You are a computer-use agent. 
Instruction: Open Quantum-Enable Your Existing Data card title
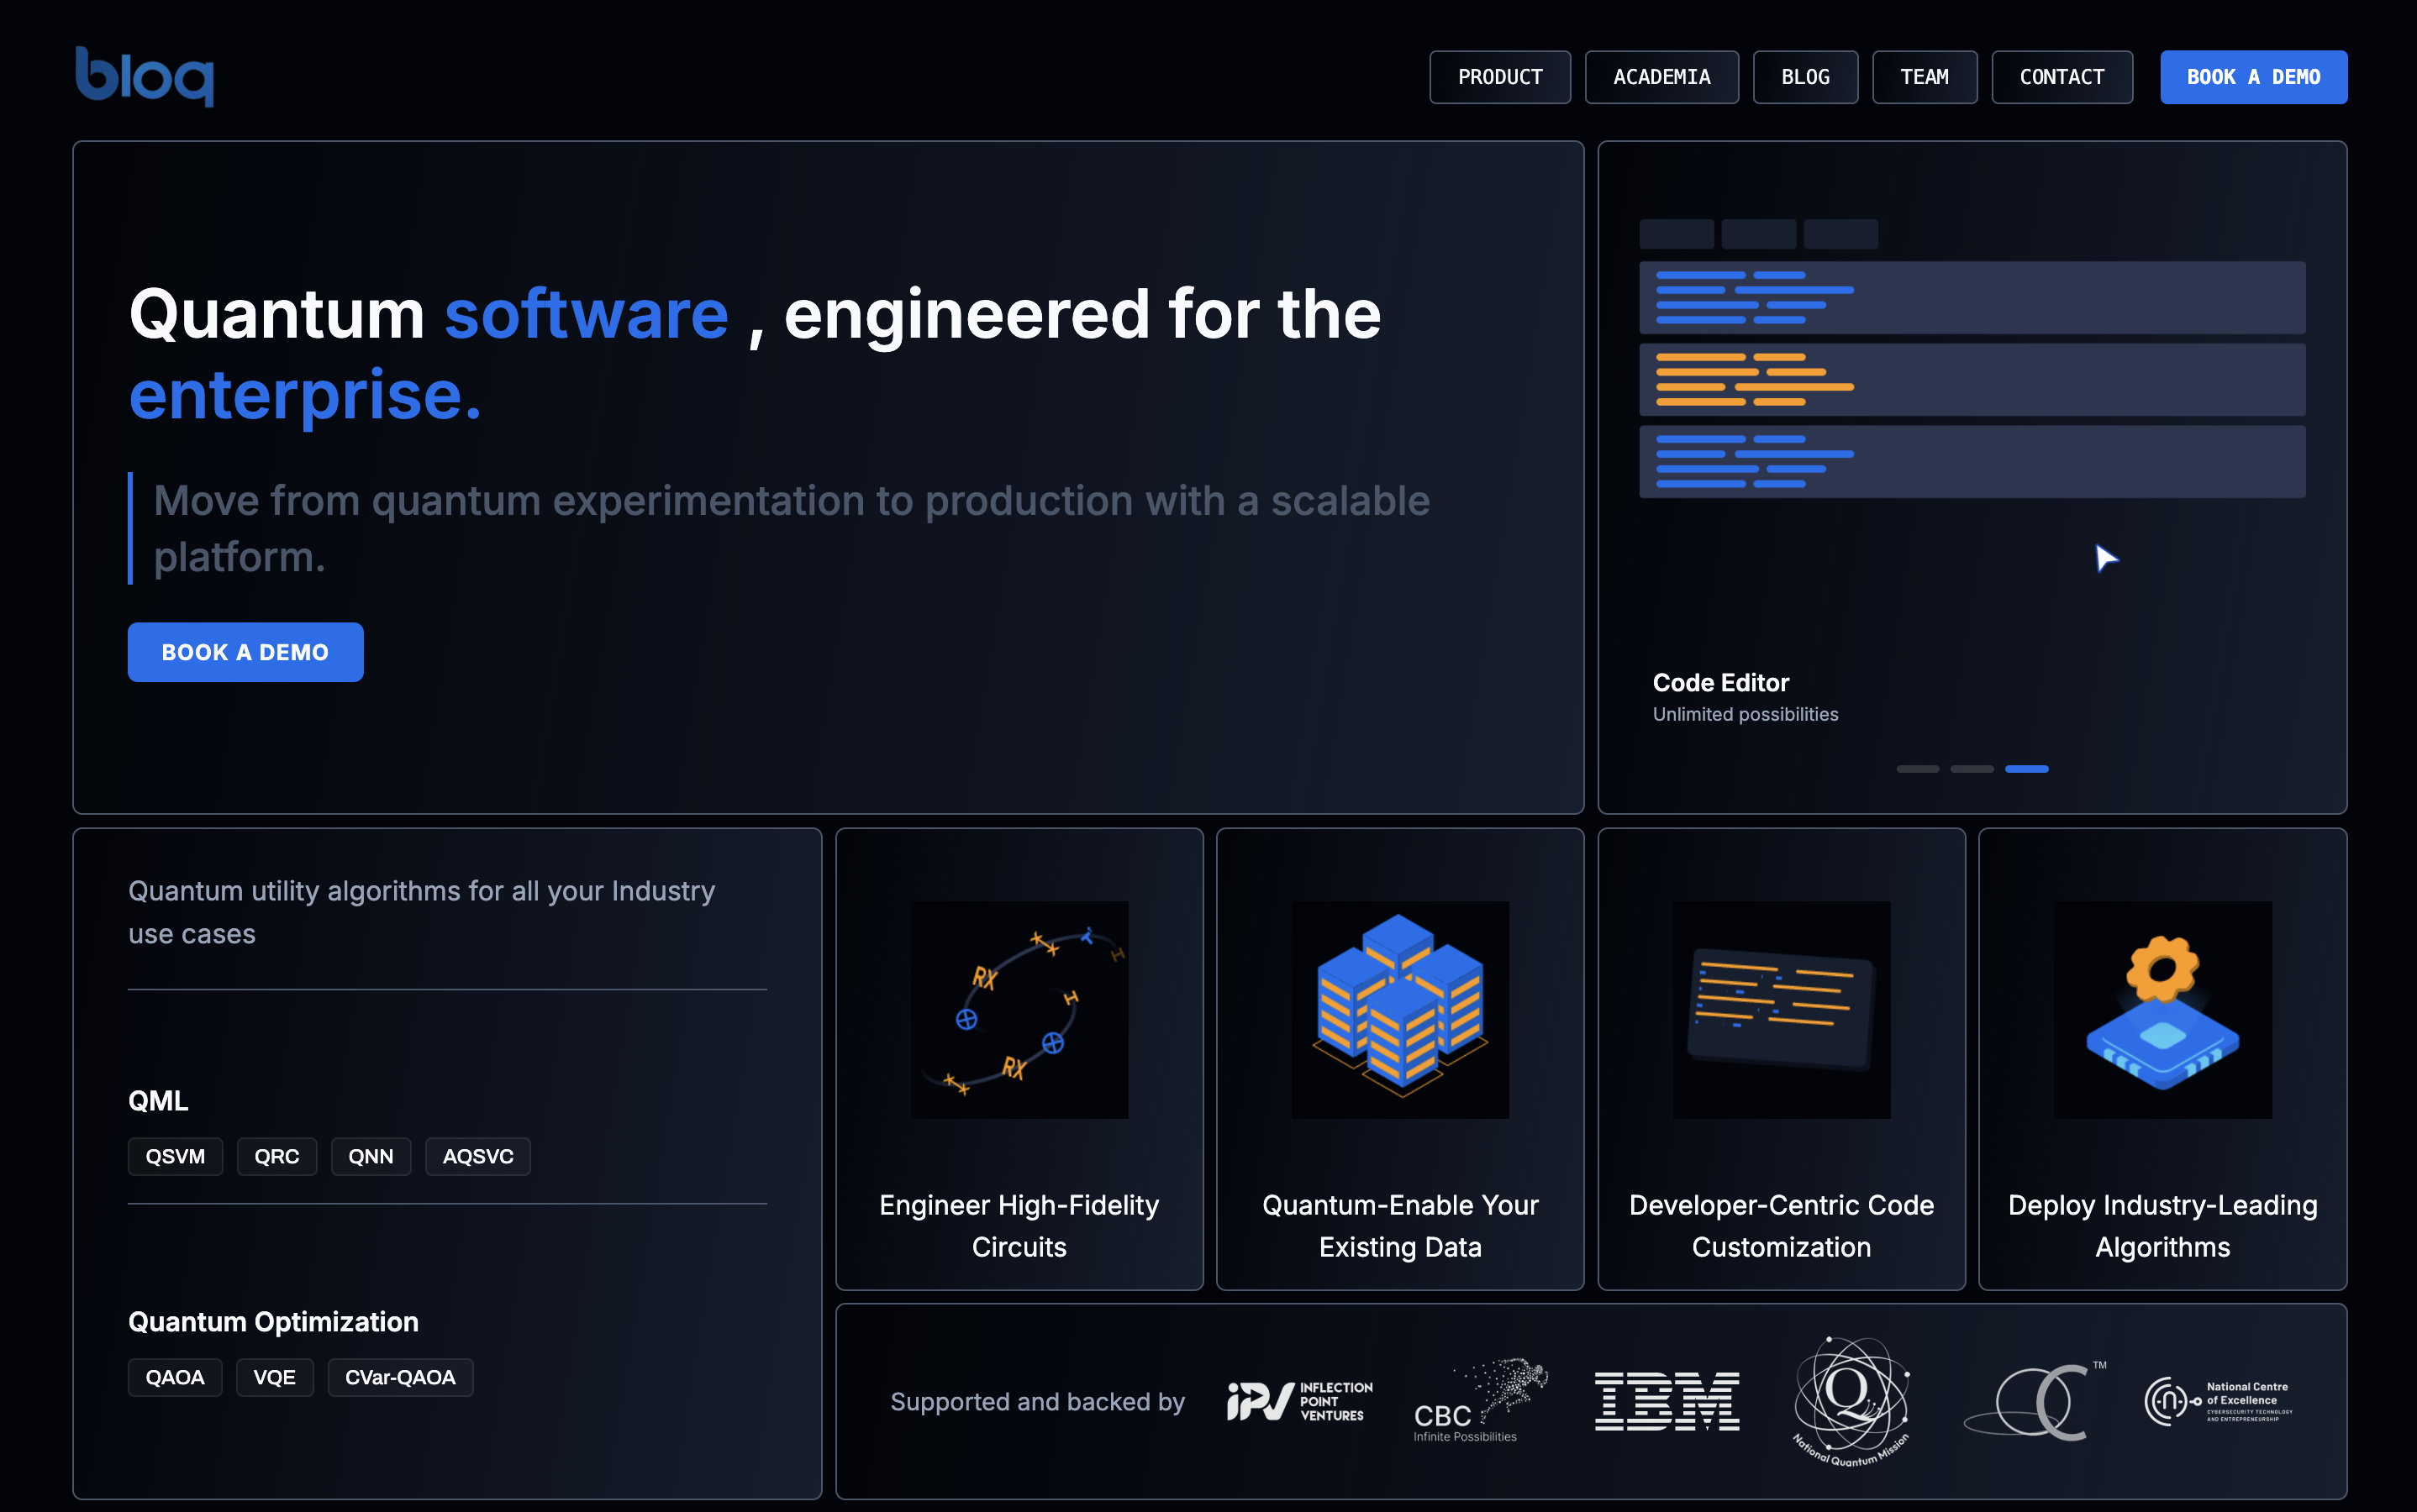pos(1401,1226)
